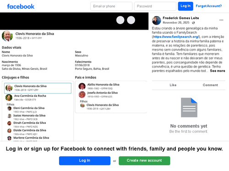Click Filhos label under Josefa Antonia
This screenshot has width=229, height=171.
[84, 101]
